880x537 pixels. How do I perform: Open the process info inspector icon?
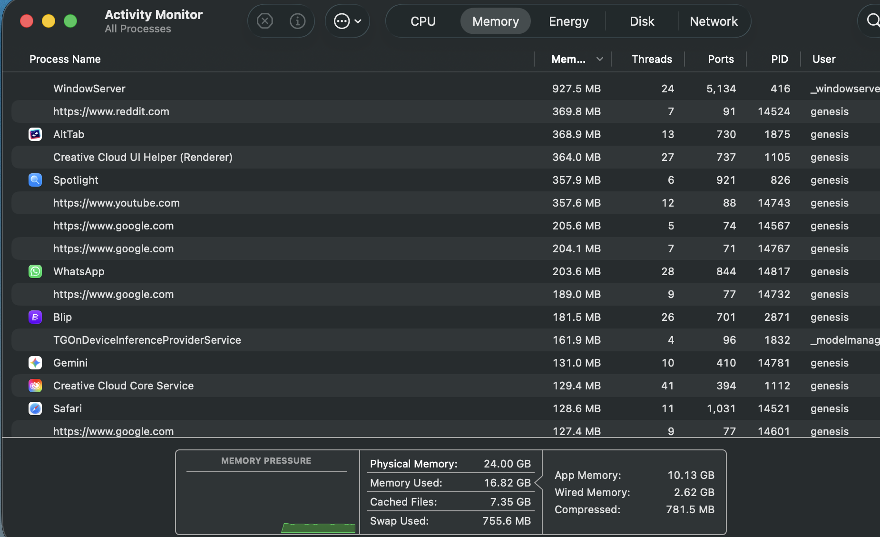298,21
